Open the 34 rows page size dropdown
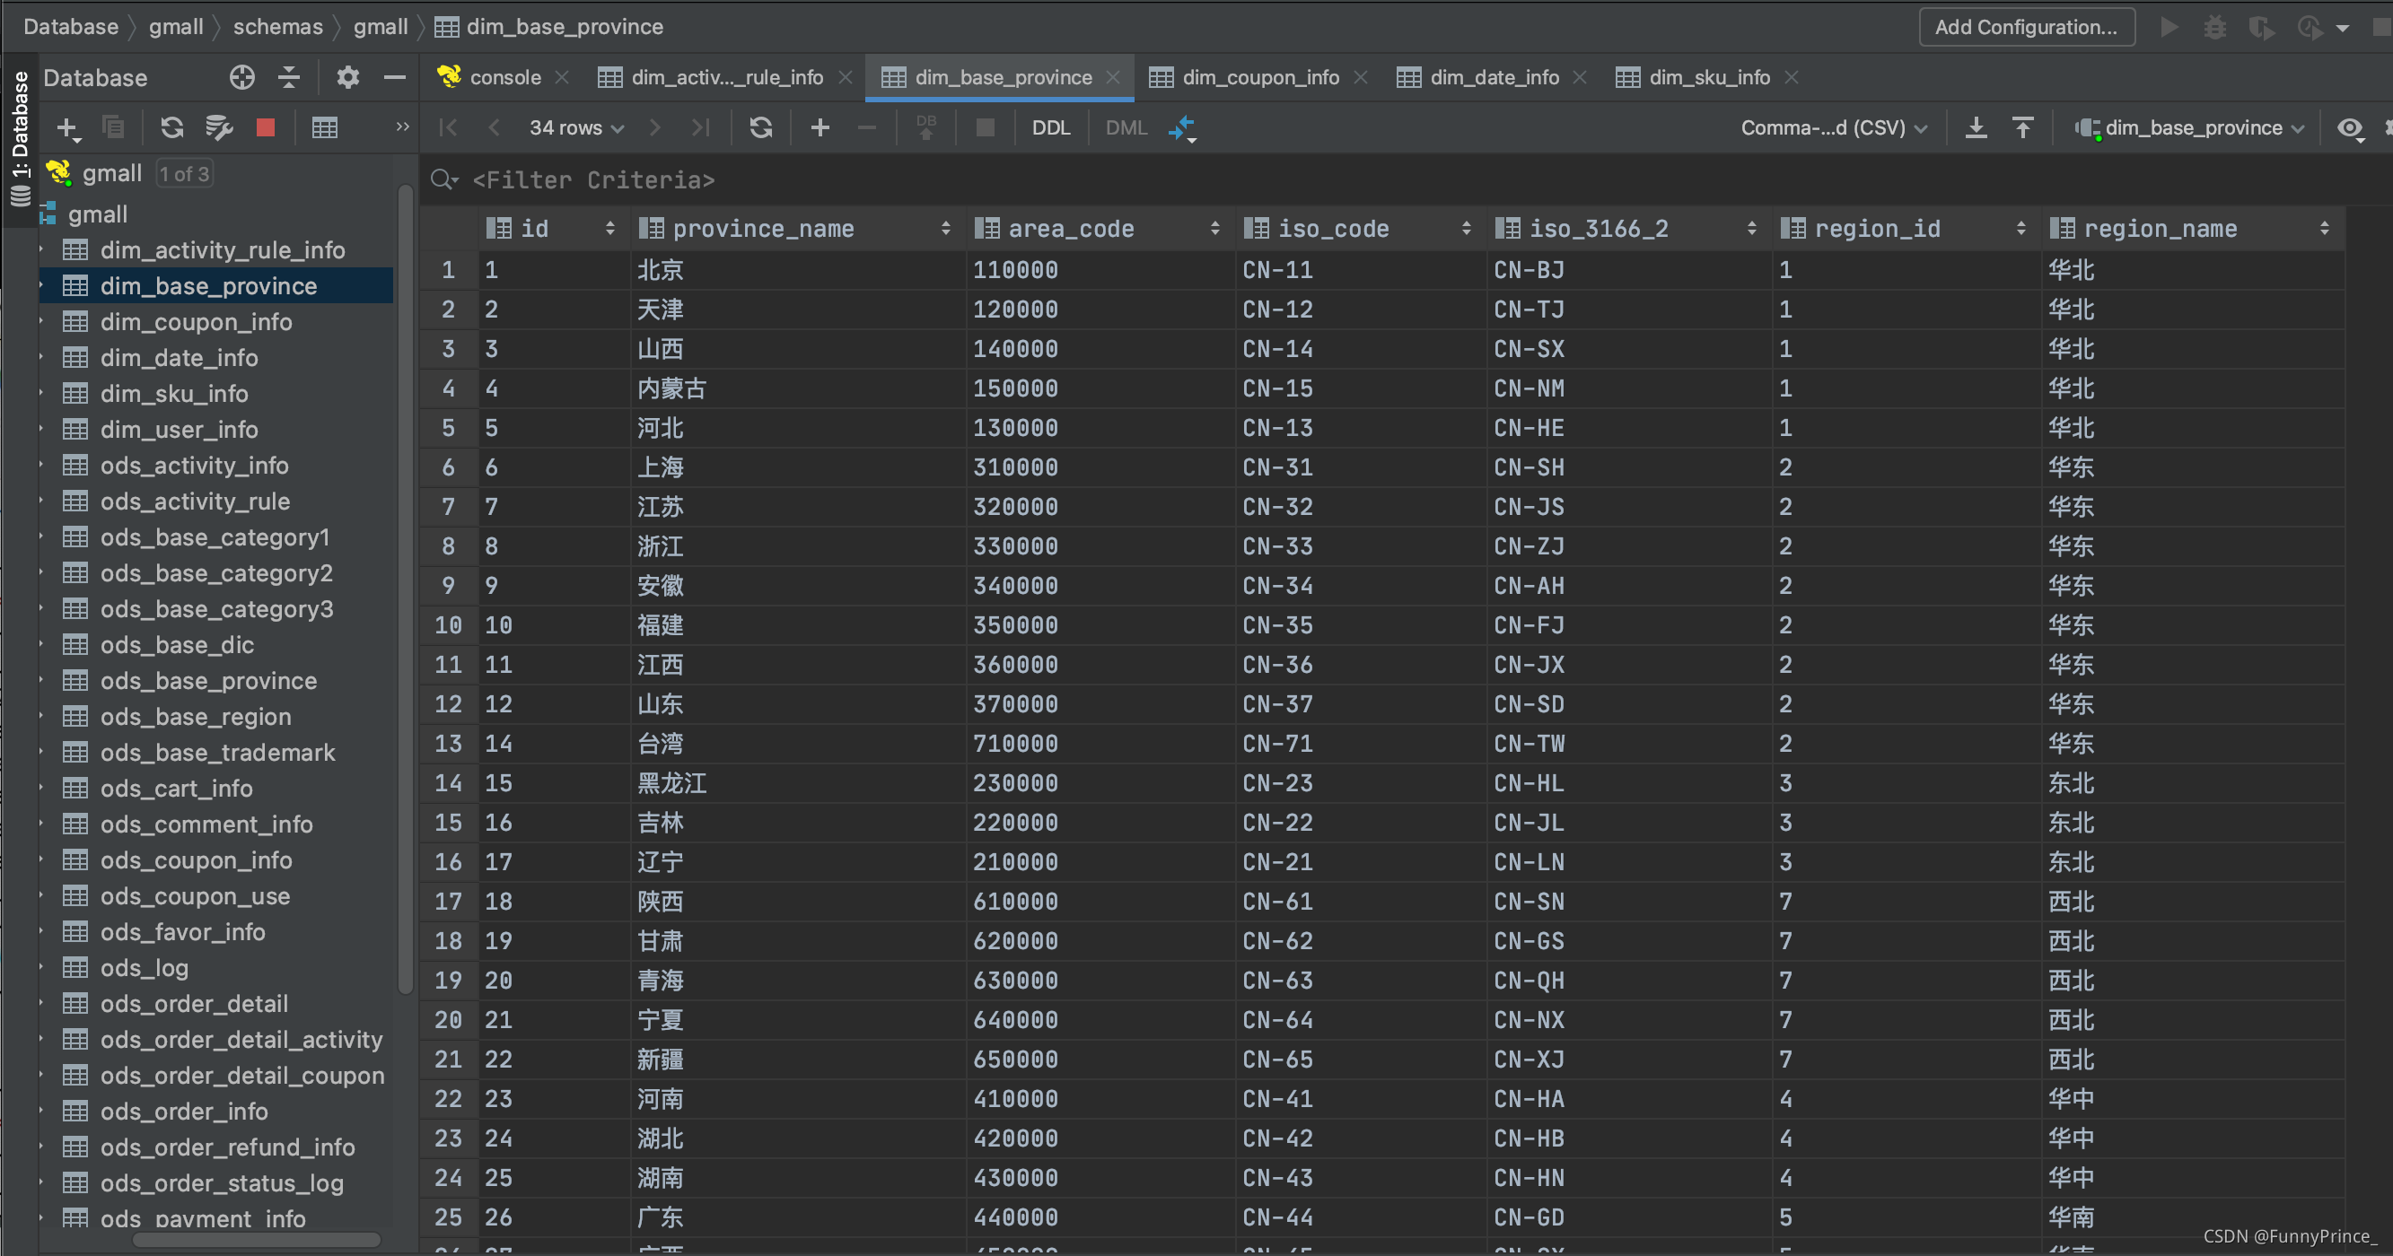The height and width of the screenshot is (1256, 2393). click(576, 128)
